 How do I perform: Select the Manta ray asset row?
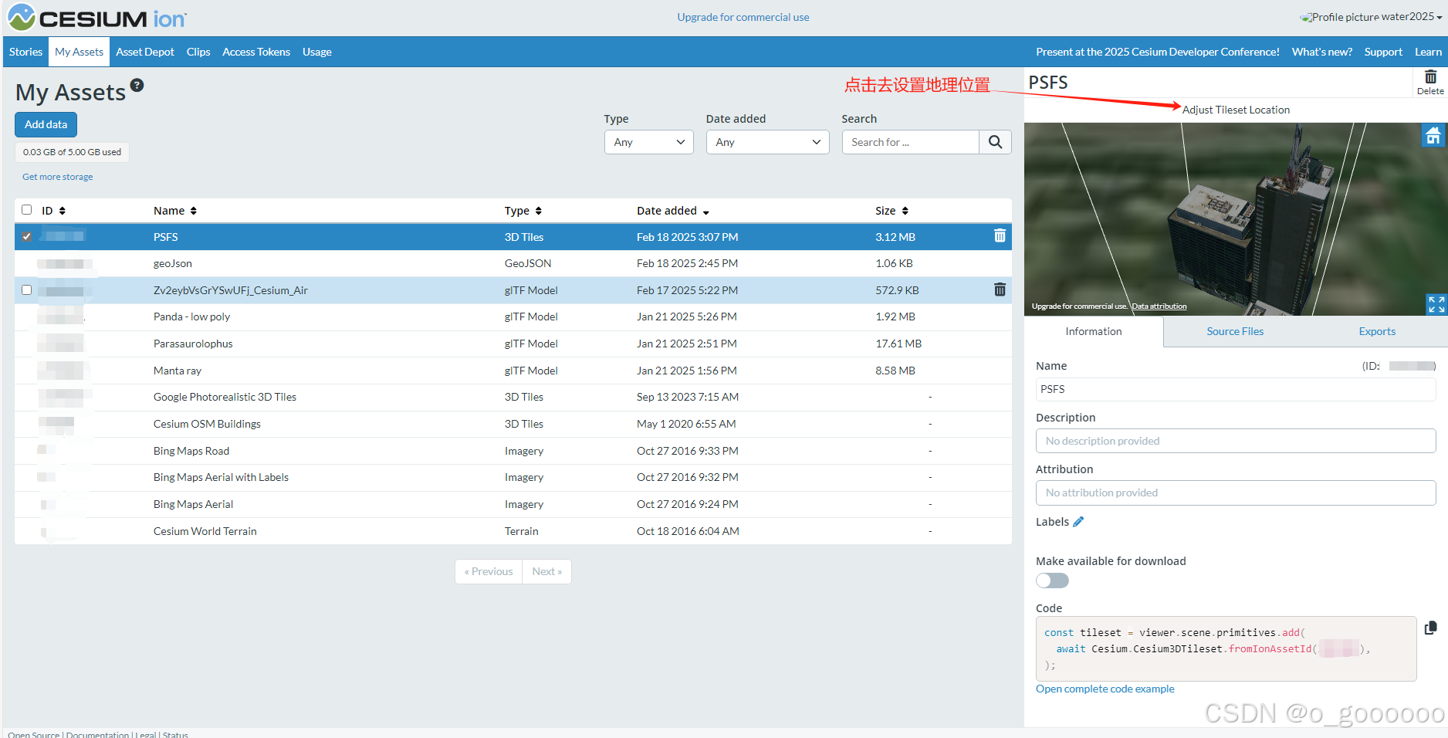pyautogui.click(x=513, y=371)
